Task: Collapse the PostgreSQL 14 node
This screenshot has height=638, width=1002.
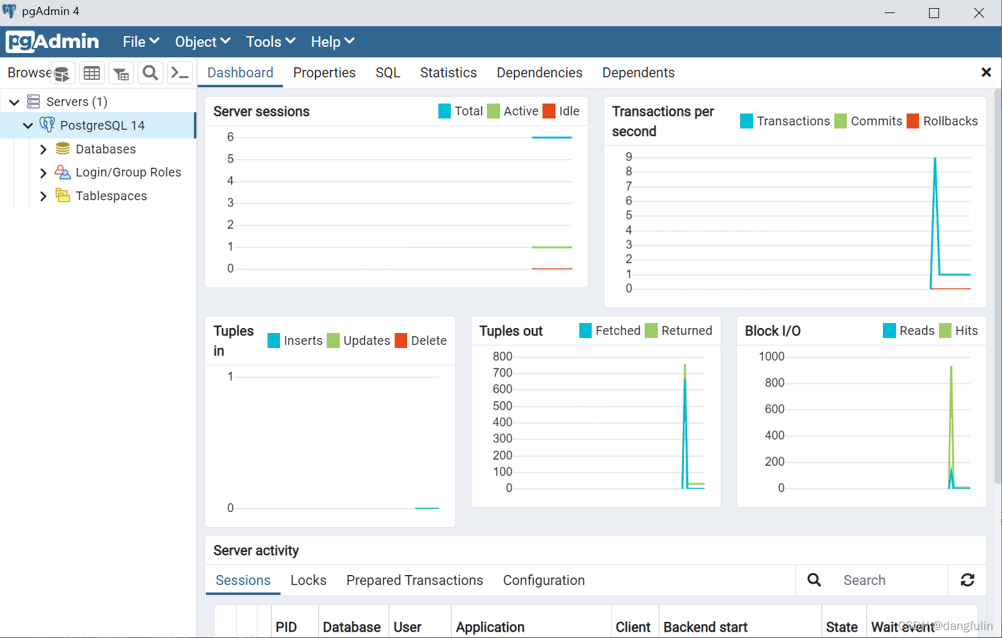Action: coord(28,125)
